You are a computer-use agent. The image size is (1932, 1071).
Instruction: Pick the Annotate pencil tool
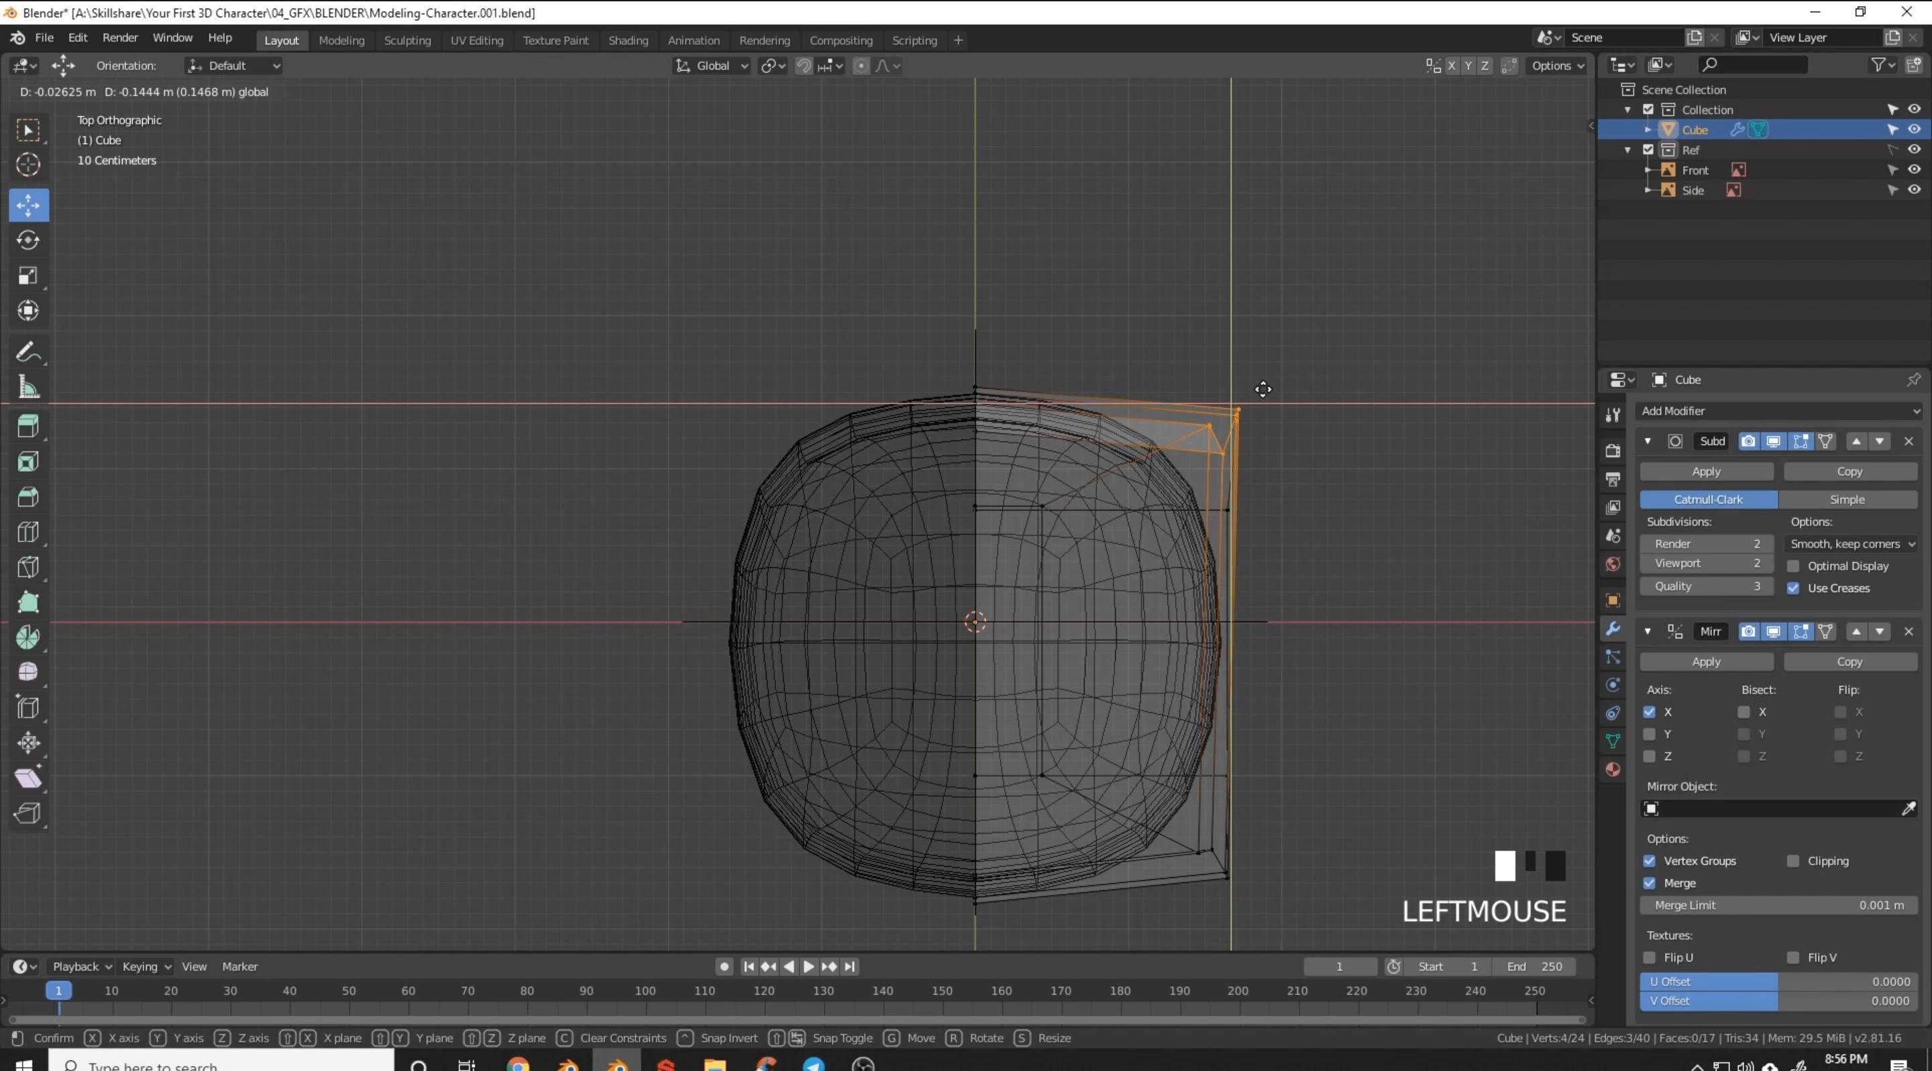[28, 352]
